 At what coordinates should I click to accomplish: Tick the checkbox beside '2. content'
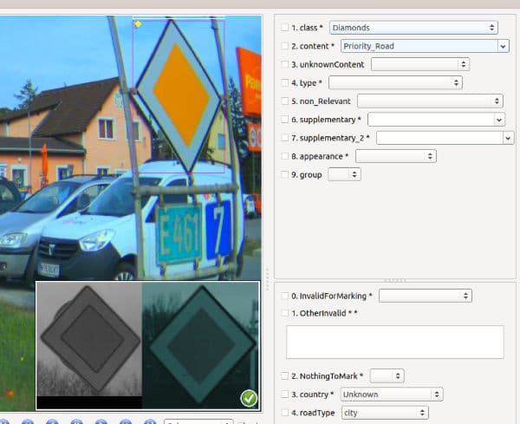coord(284,46)
